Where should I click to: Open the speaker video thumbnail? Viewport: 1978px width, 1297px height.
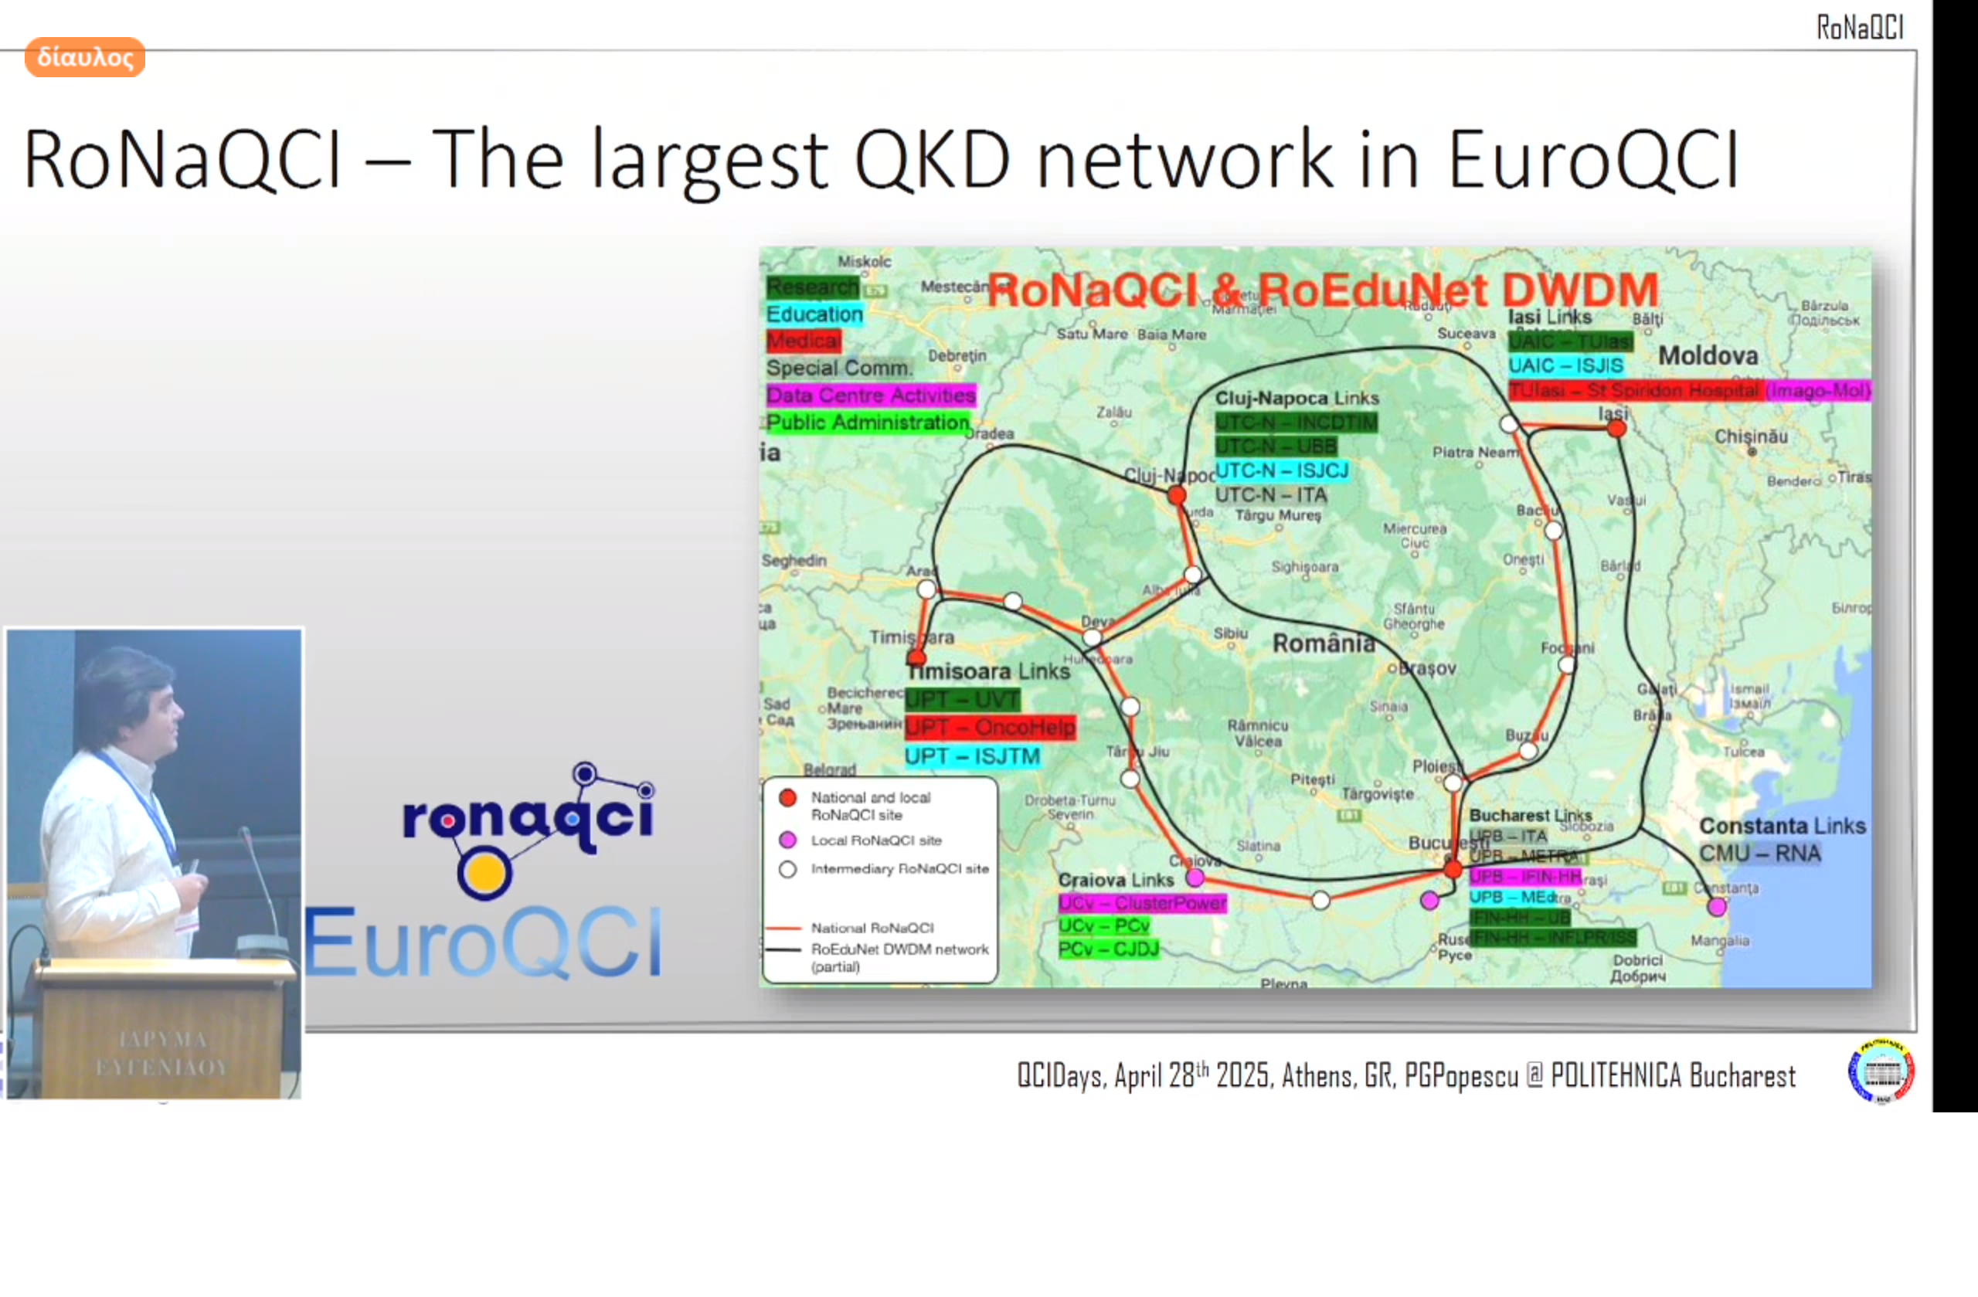(155, 864)
